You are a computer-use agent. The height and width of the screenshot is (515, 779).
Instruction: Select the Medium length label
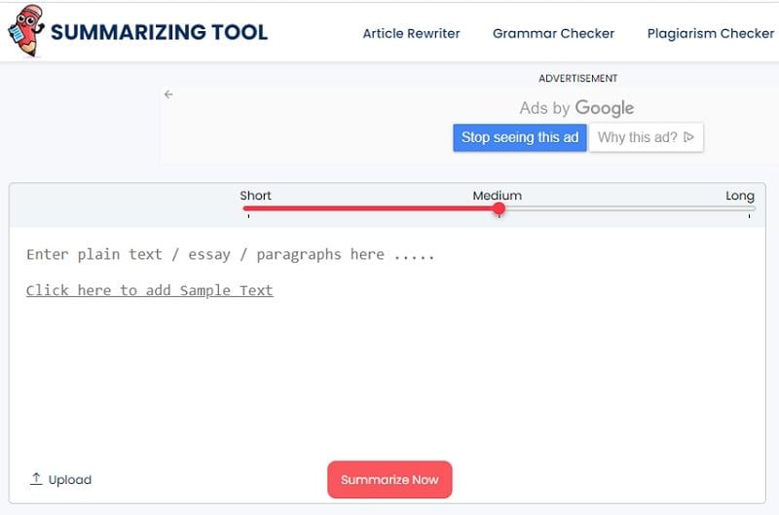point(497,195)
